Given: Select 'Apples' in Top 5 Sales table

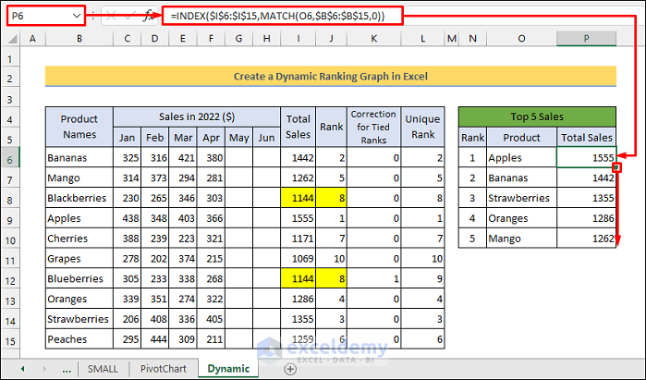Looking at the screenshot, I should pyautogui.click(x=521, y=157).
